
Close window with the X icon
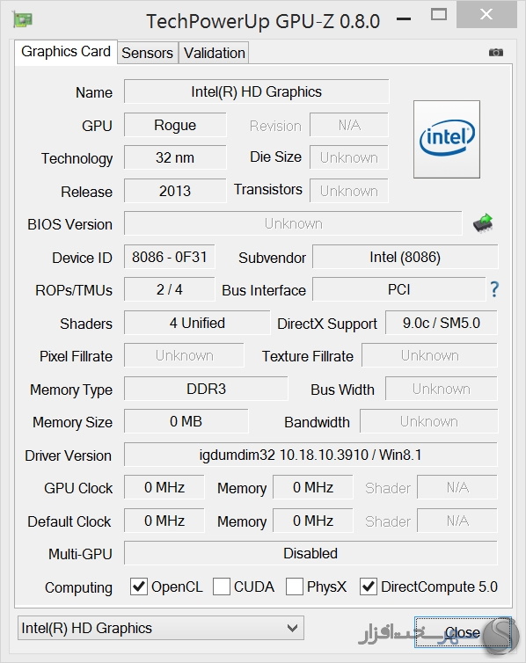pyautogui.click(x=486, y=14)
